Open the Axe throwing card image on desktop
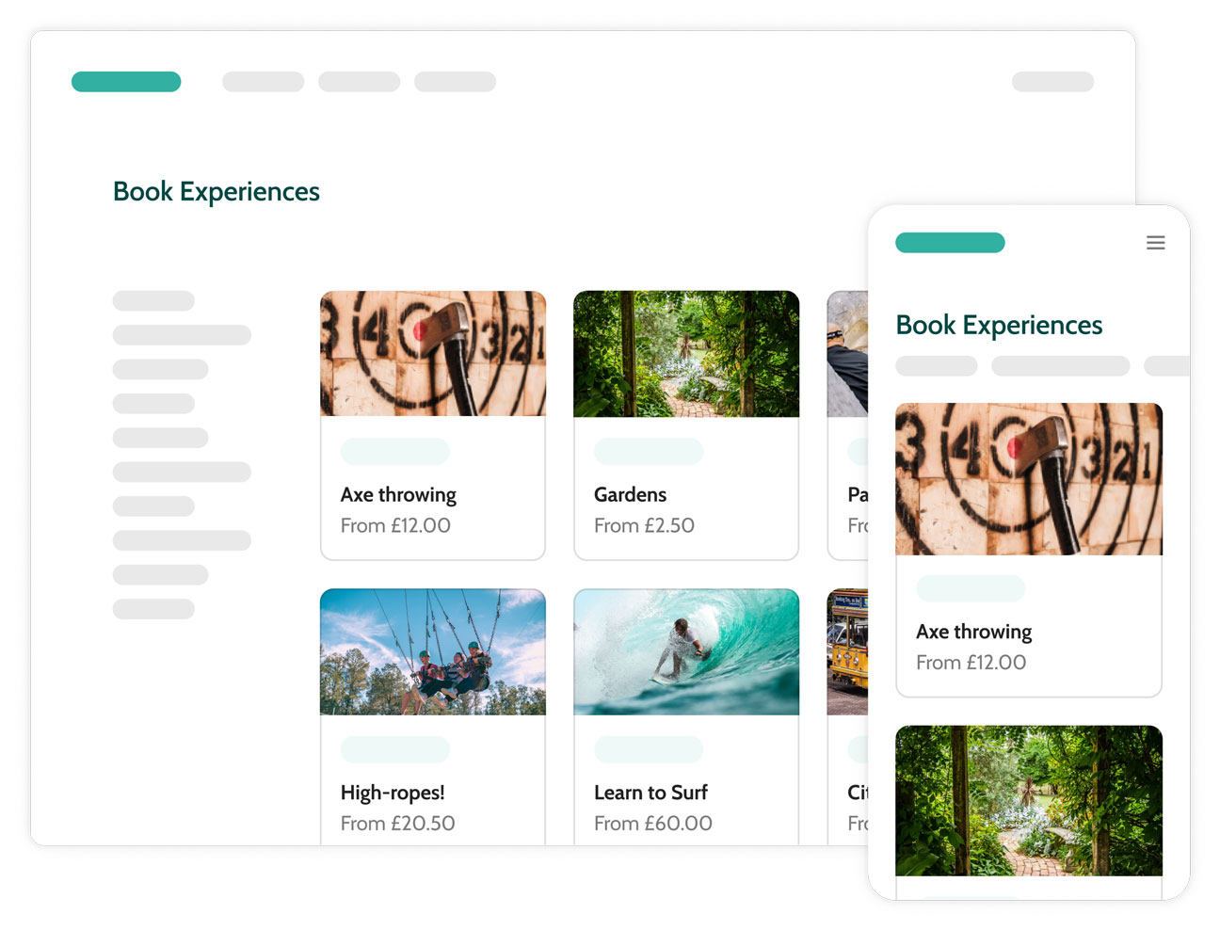Viewport: 1220px width, 930px height. tap(433, 354)
